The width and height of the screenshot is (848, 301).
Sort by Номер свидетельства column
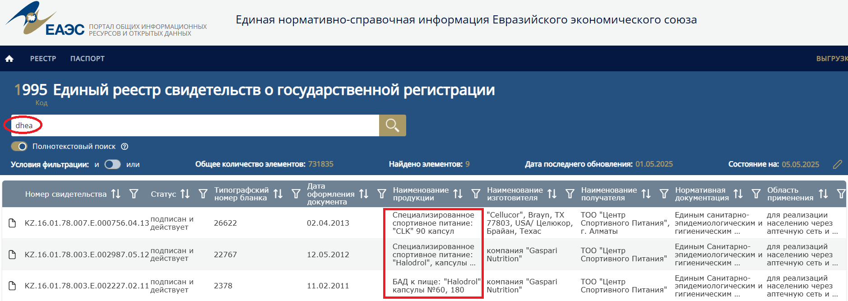point(116,194)
